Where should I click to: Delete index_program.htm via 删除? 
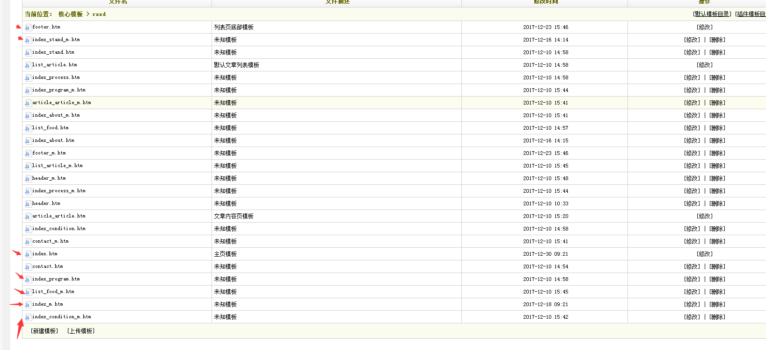(717, 280)
